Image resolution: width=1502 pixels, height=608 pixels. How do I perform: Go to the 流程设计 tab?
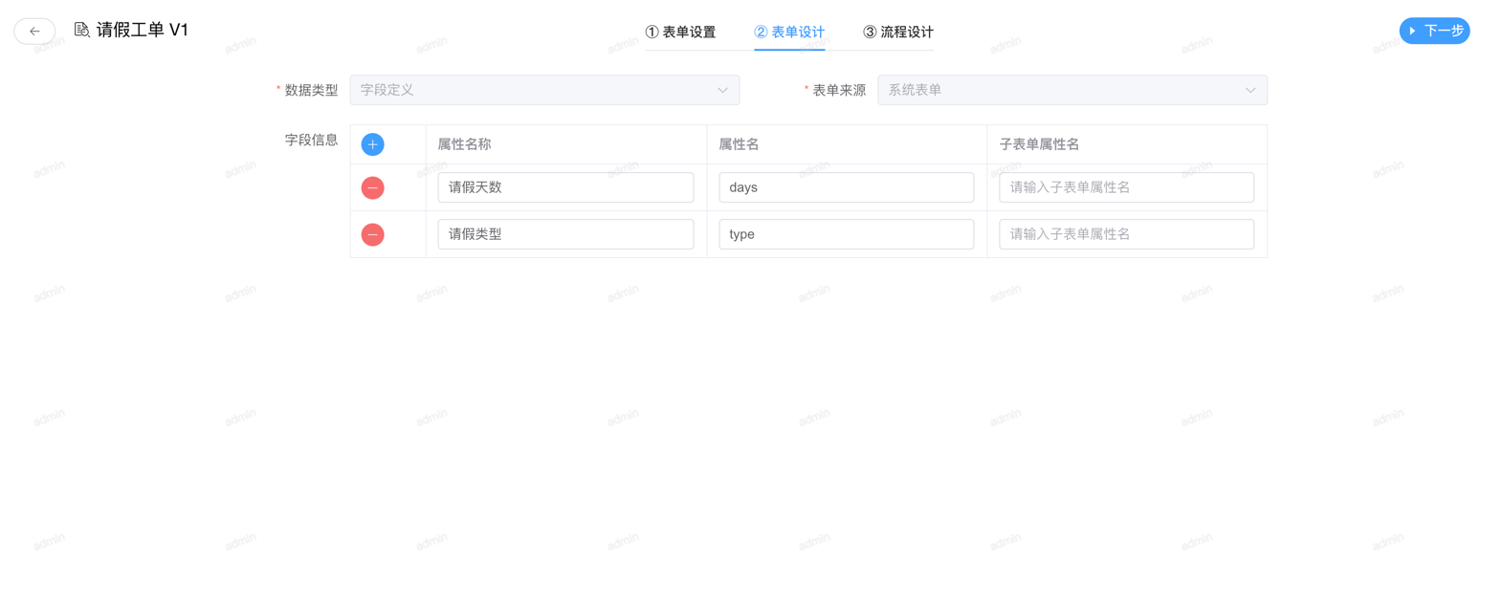[898, 33]
